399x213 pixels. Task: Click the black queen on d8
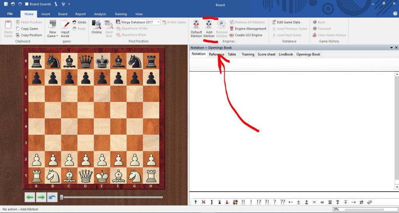[86, 61]
